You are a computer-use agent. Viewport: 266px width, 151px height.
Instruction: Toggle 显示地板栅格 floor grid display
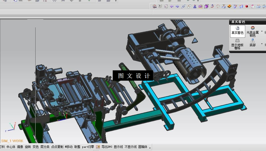click(x=237, y=44)
